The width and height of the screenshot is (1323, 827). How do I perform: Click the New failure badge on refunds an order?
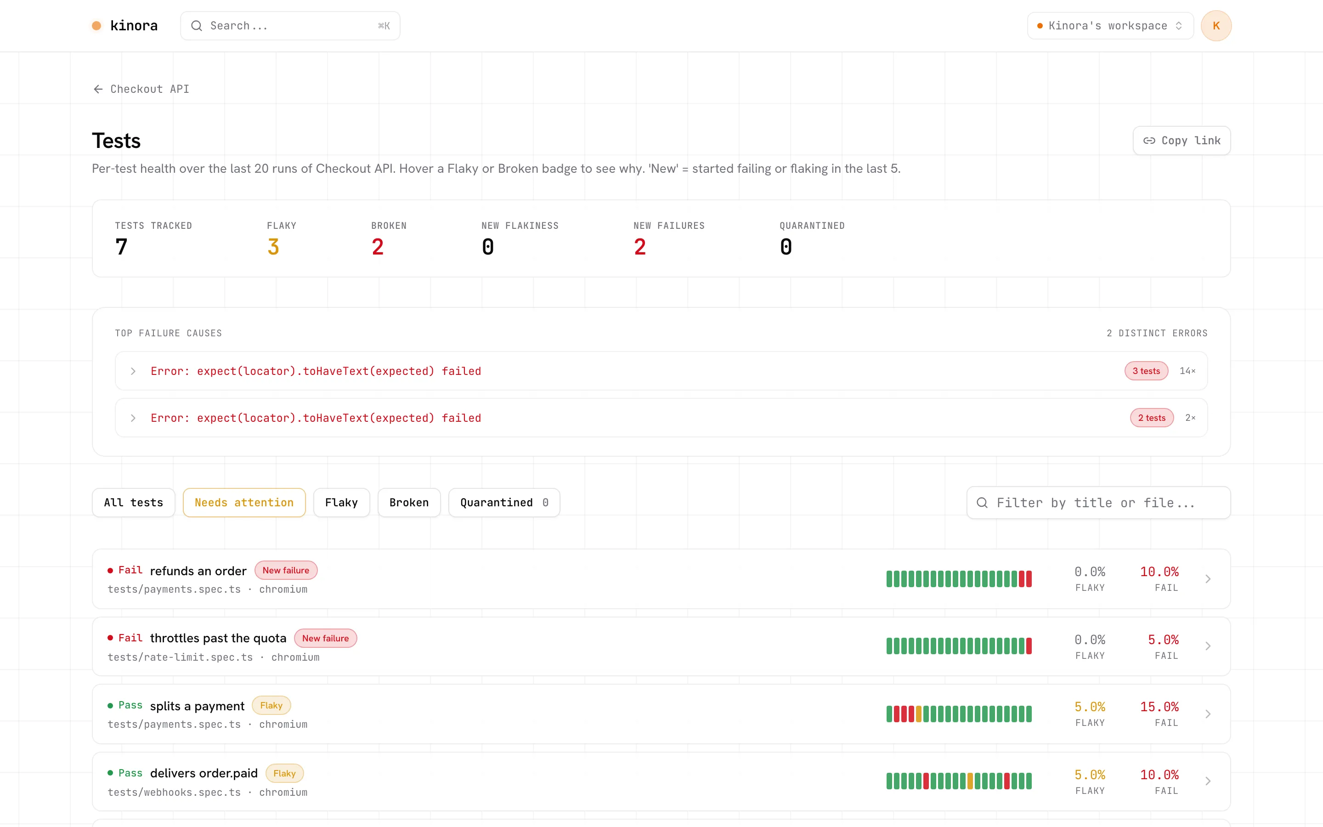[285, 571]
